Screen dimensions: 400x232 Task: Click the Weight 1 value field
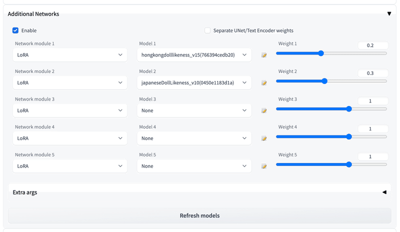[x=372, y=45]
